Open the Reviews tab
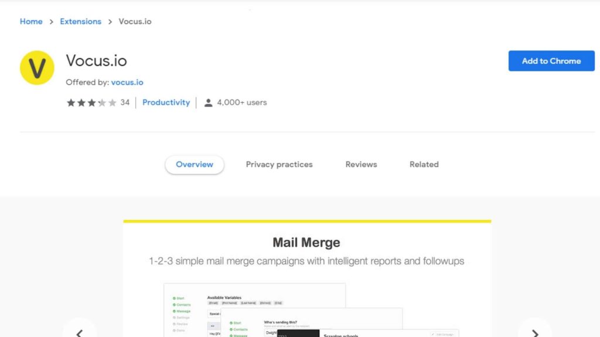Image resolution: width=600 pixels, height=337 pixels. click(x=361, y=164)
